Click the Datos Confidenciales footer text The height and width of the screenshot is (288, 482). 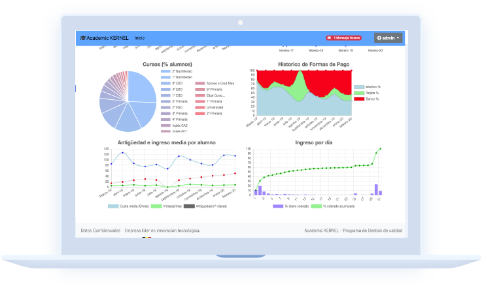pyautogui.click(x=101, y=231)
